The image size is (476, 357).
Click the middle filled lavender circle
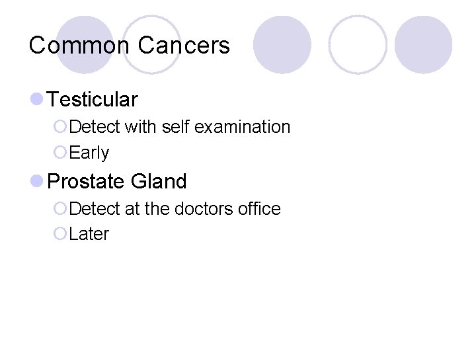(282, 44)
